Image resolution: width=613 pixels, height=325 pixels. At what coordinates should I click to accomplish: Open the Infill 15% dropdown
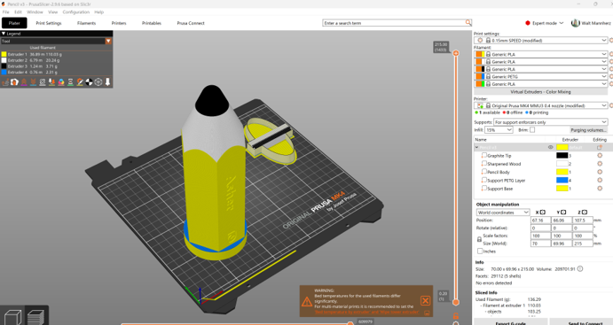click(499, 130)
